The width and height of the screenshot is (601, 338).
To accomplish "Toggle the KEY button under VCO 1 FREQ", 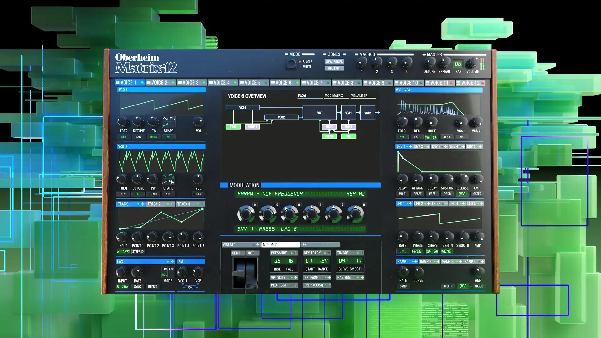I will [124, 137].
